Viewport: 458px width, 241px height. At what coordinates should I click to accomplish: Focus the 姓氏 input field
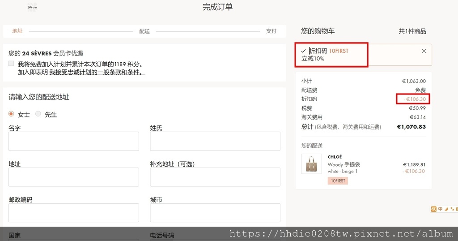click(215, 141)
